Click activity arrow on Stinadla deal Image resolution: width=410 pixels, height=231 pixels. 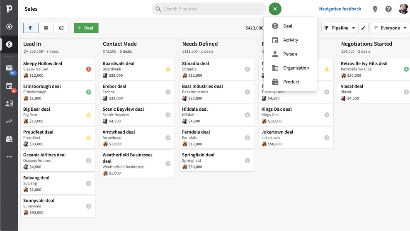click(247, 69)
